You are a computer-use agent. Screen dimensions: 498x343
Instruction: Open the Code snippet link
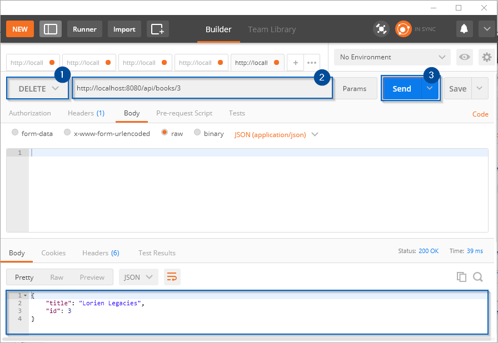pyautogui.click(x=480, y=114)
